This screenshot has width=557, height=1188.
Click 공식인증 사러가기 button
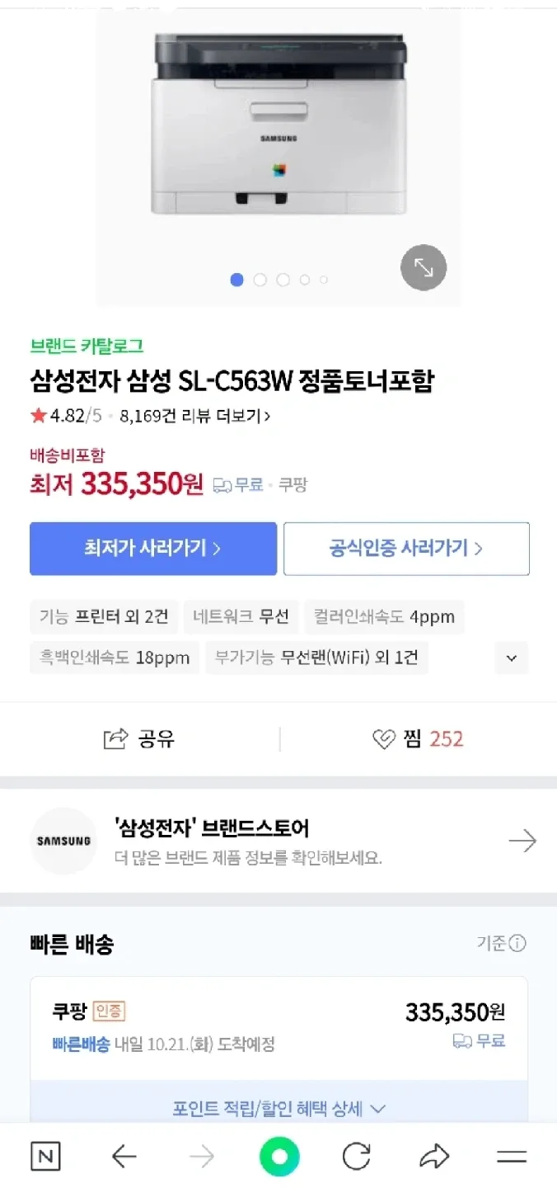pyautogui.click(x=406, y=549)
